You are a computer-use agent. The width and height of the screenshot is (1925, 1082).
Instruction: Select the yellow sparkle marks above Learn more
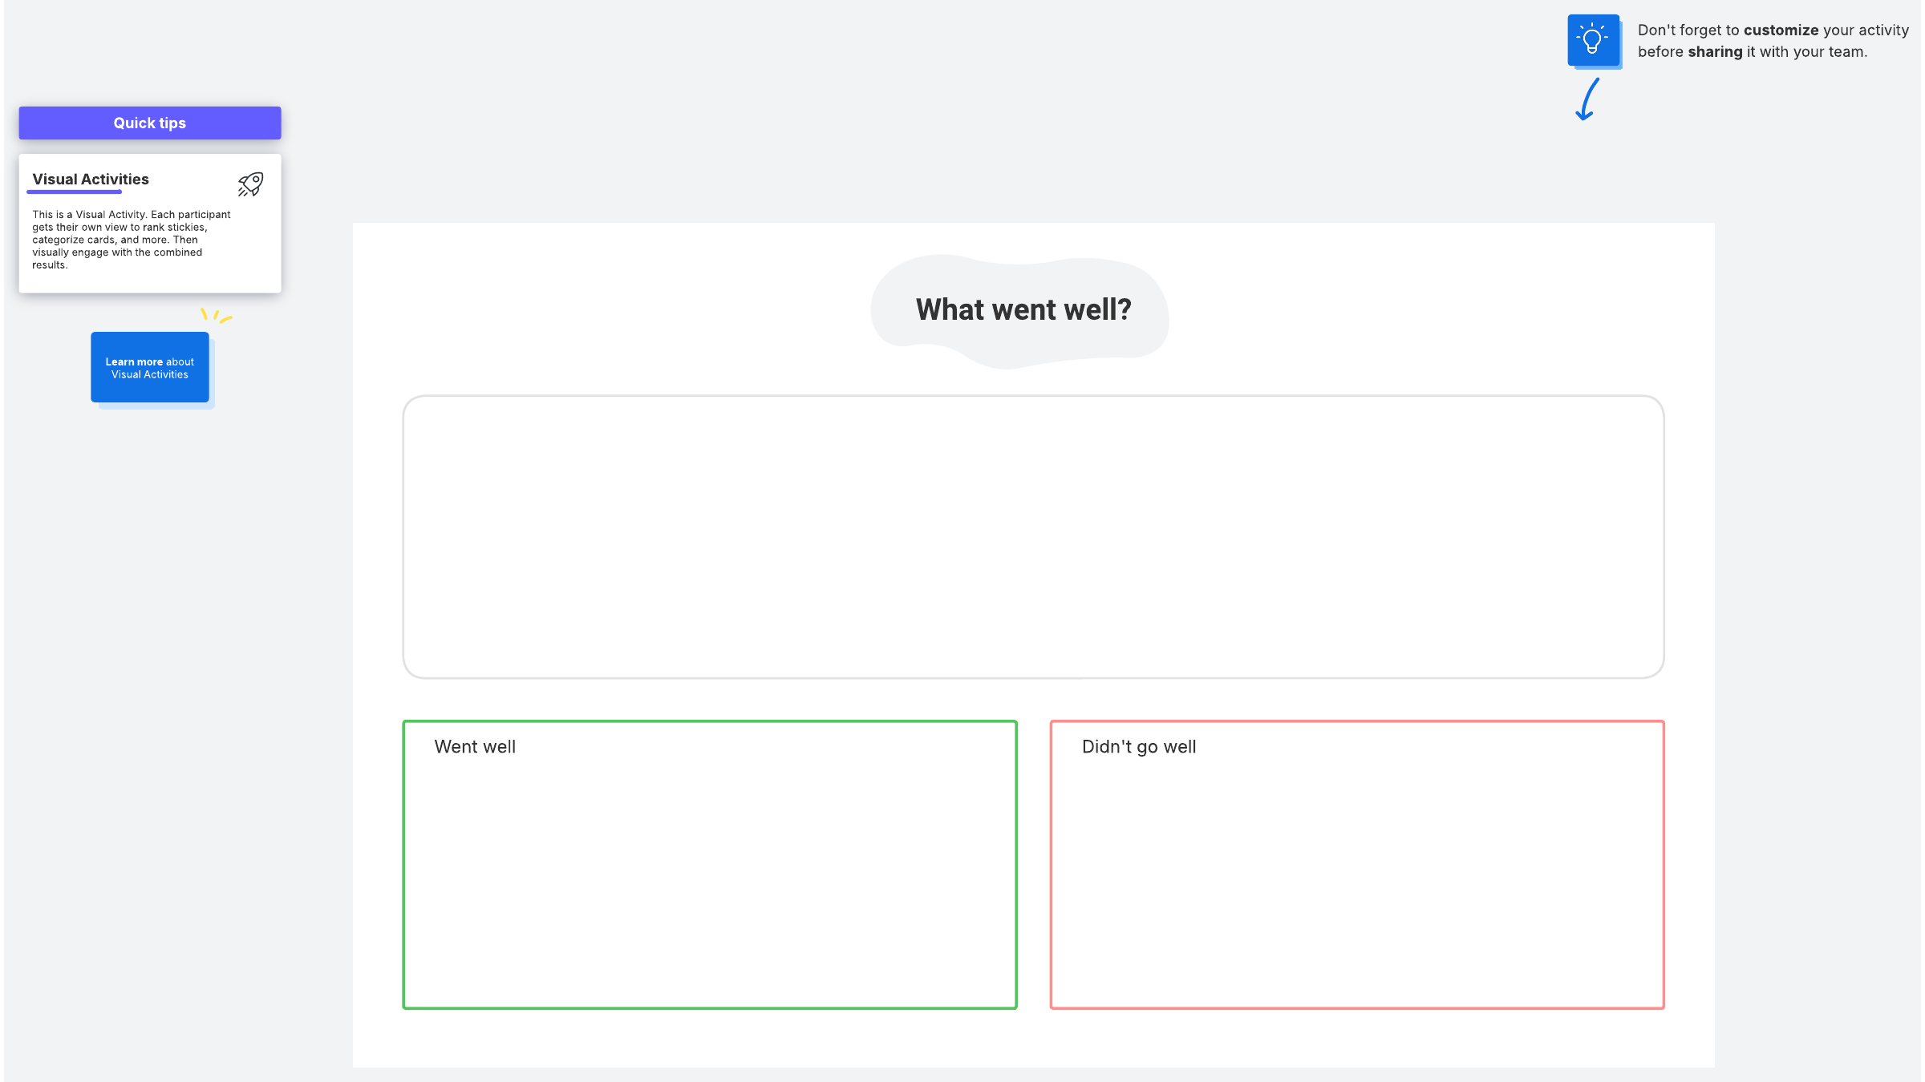pos(216,315)
